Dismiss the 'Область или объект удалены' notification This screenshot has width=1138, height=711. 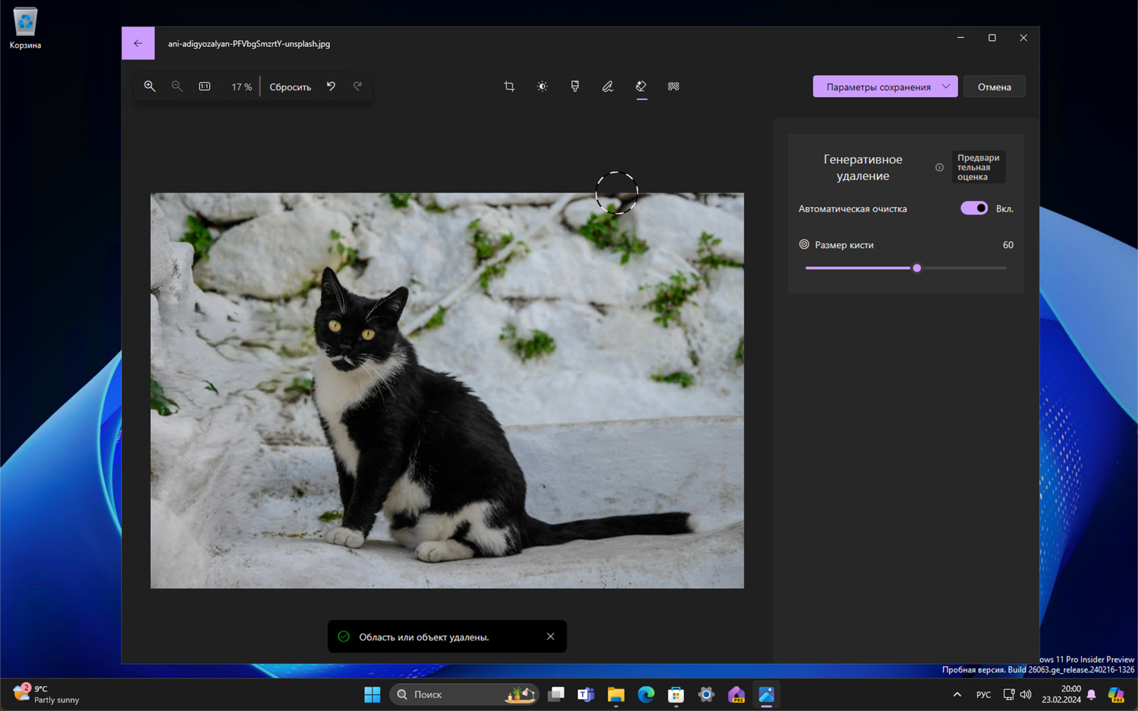point(551,637)
